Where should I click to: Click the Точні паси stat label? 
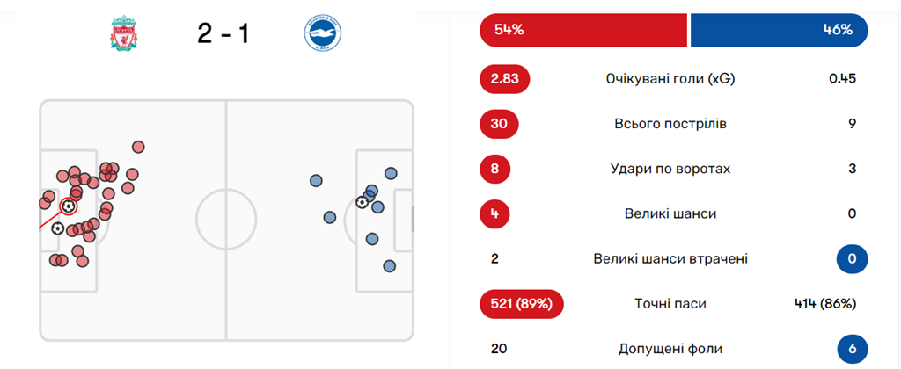tap(670, 304)
